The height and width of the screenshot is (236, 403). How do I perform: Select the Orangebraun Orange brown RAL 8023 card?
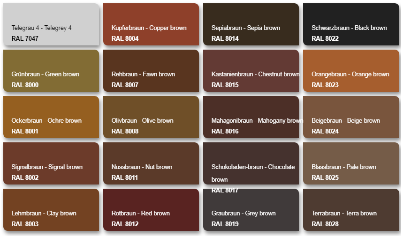click(351, 71)
